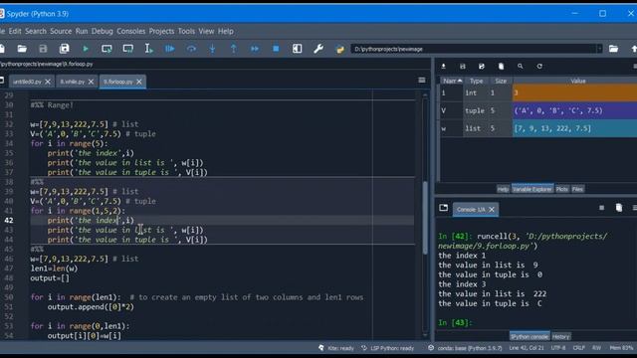Open the Edit menu

[x=15, y=31]
